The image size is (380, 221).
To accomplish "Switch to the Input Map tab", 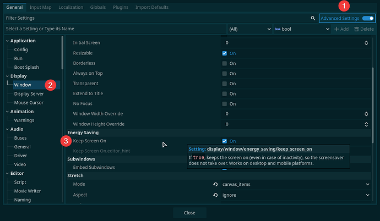I will tap(40, 7).
